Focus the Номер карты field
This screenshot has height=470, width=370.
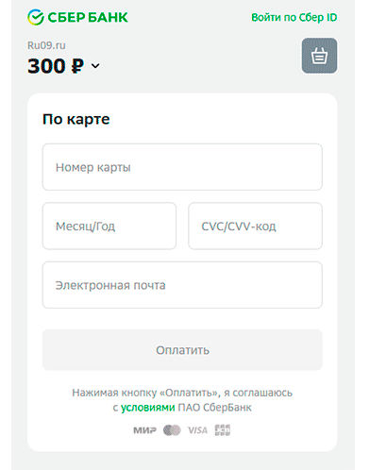point(182,167)
